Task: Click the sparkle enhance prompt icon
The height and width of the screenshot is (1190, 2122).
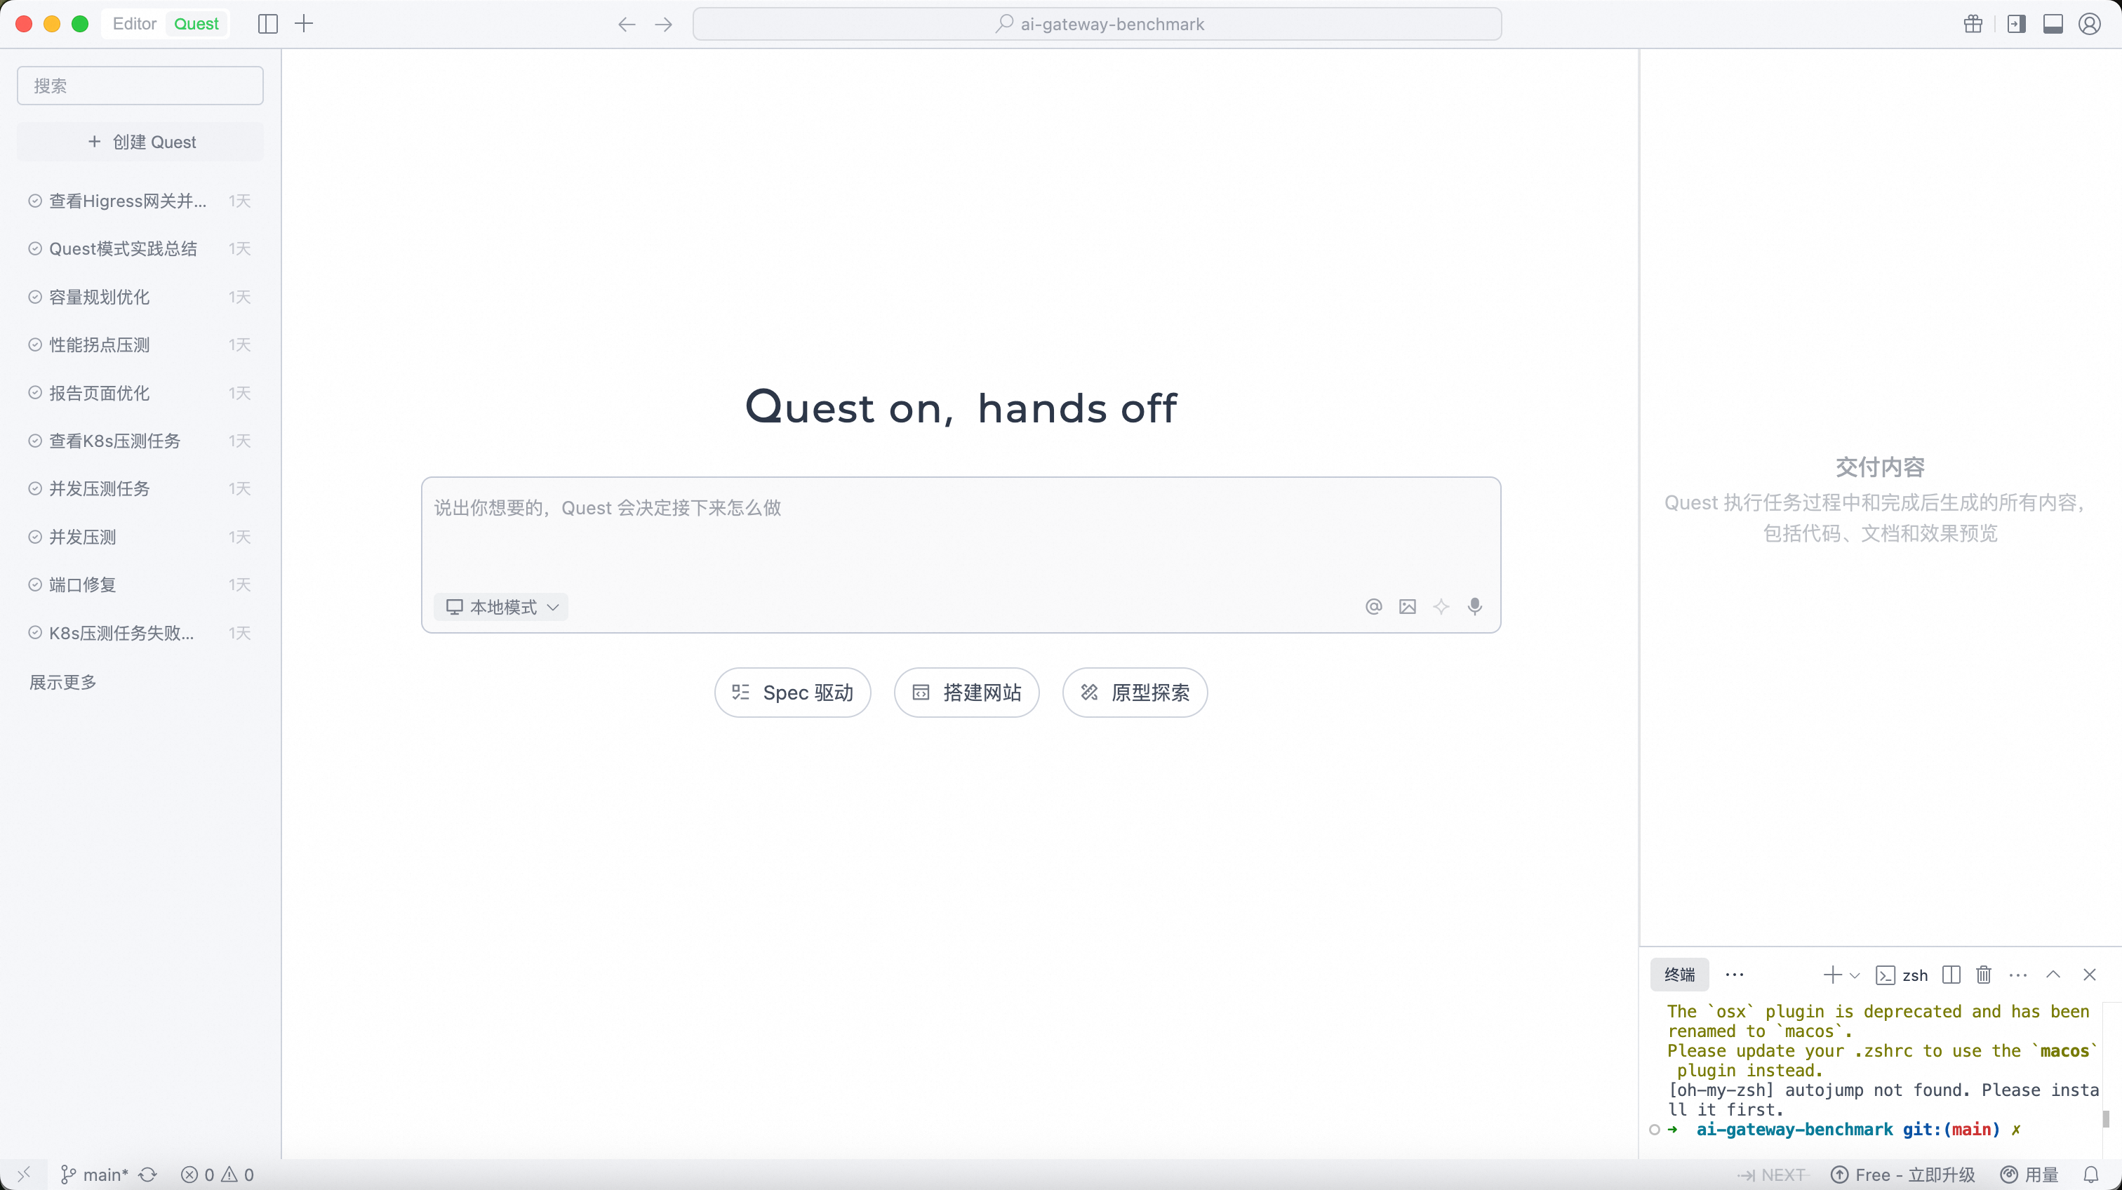Action: click(1441, 607)
